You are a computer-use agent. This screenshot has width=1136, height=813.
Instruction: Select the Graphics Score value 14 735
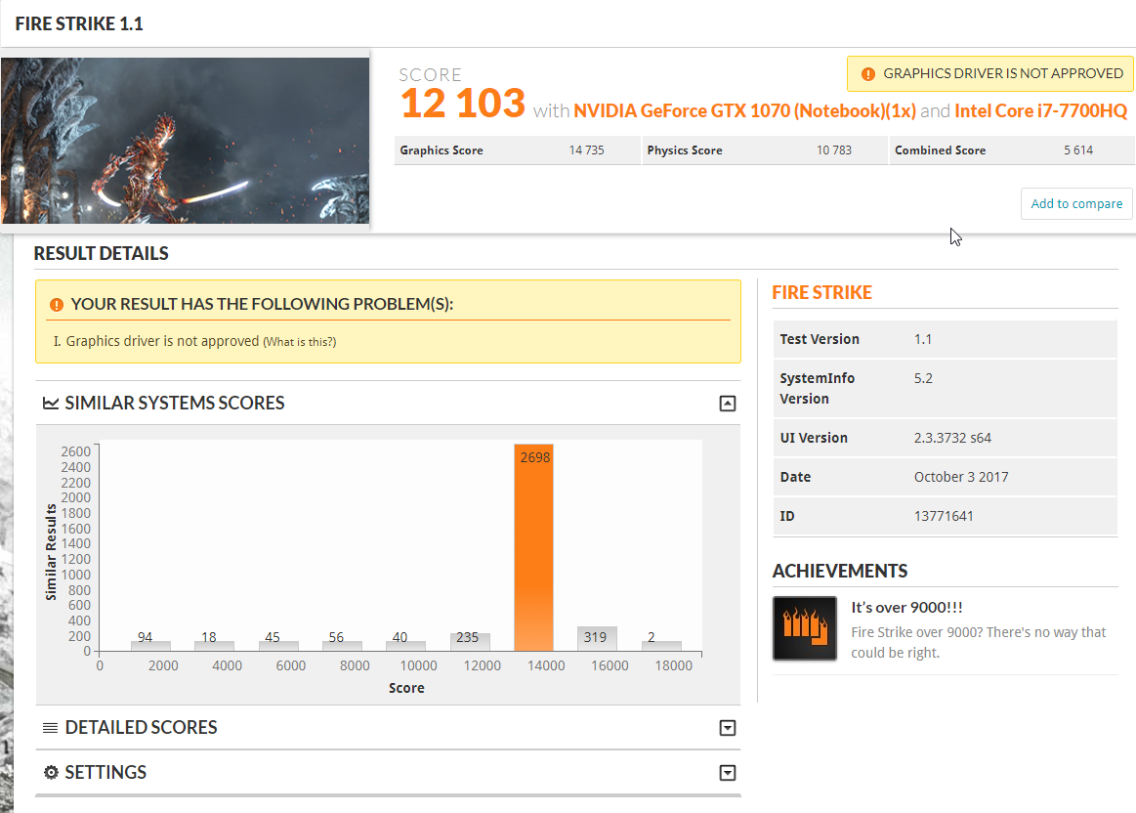(586, 150)
